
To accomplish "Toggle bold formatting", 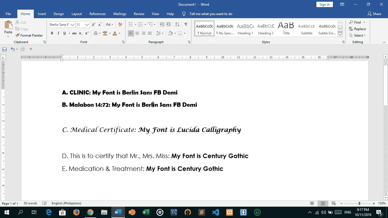I will [52, 33].
